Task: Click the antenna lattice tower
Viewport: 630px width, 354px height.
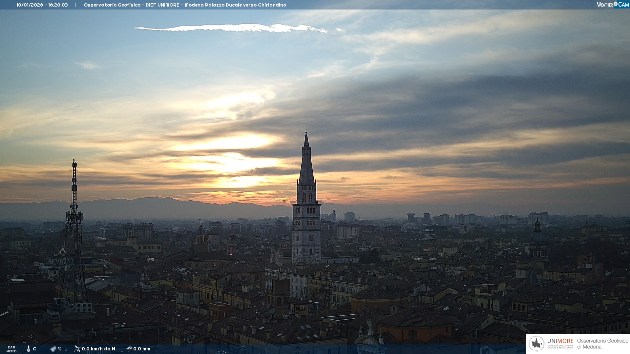Action: coord(74,229)
